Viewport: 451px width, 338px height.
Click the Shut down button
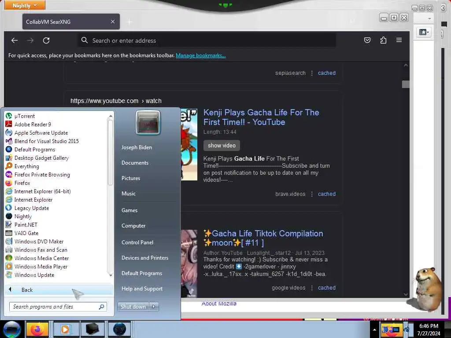click(x=133, y=307)
